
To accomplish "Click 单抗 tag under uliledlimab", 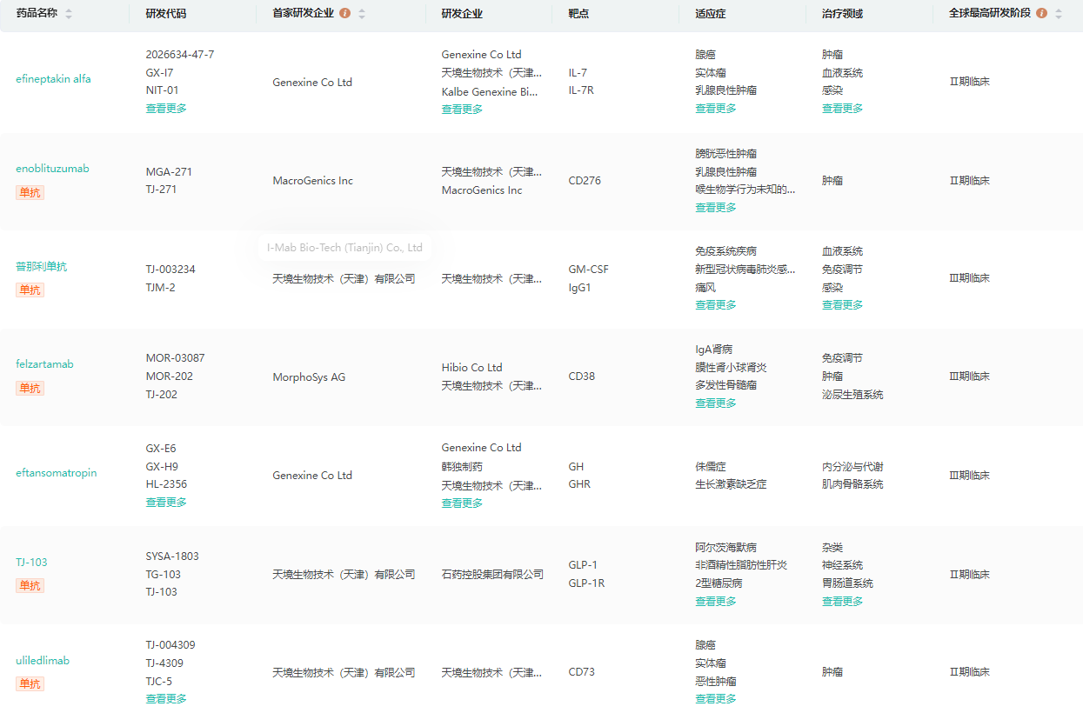I will click(x=30, y=683).
